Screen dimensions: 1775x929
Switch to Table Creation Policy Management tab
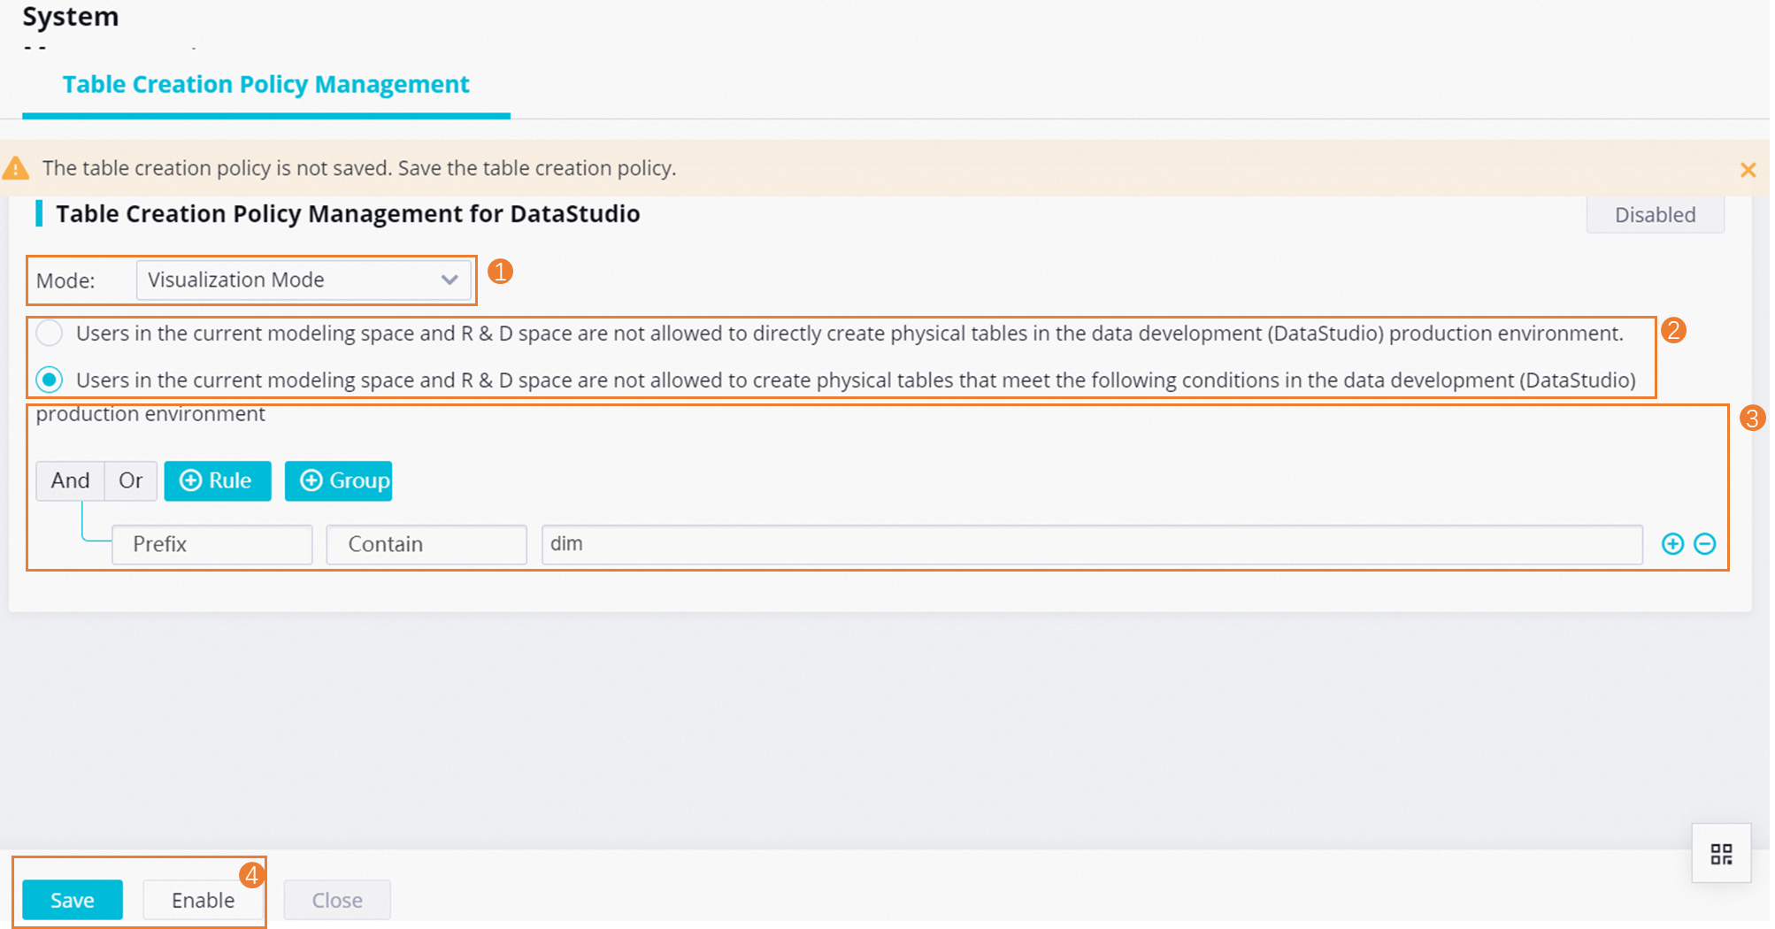[x=265, y=85]
